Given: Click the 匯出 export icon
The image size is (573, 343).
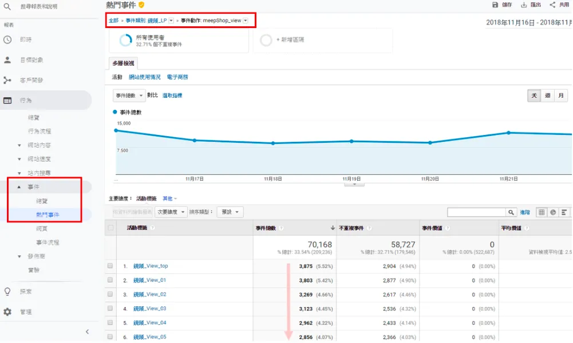Looking at the screenshot, I should point(524,5).
